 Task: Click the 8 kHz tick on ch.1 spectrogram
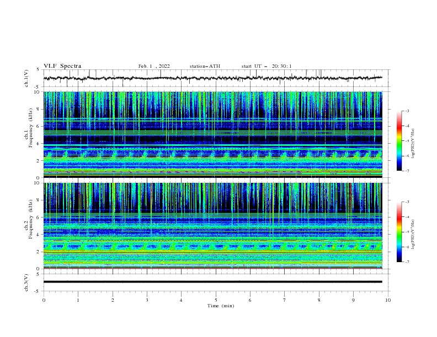(39, 109)
